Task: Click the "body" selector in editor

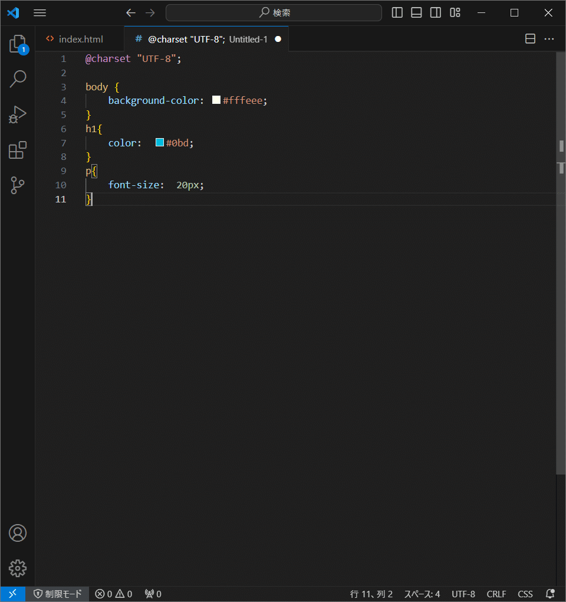Action: pos(97,87)
